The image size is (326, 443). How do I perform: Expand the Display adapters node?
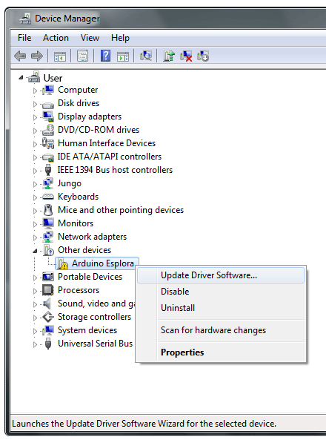point(35,117)
